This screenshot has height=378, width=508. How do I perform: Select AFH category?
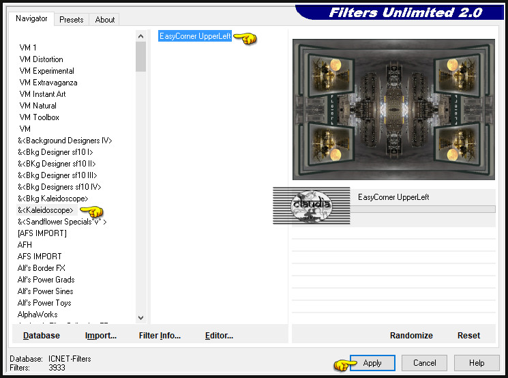click(25, 245)
